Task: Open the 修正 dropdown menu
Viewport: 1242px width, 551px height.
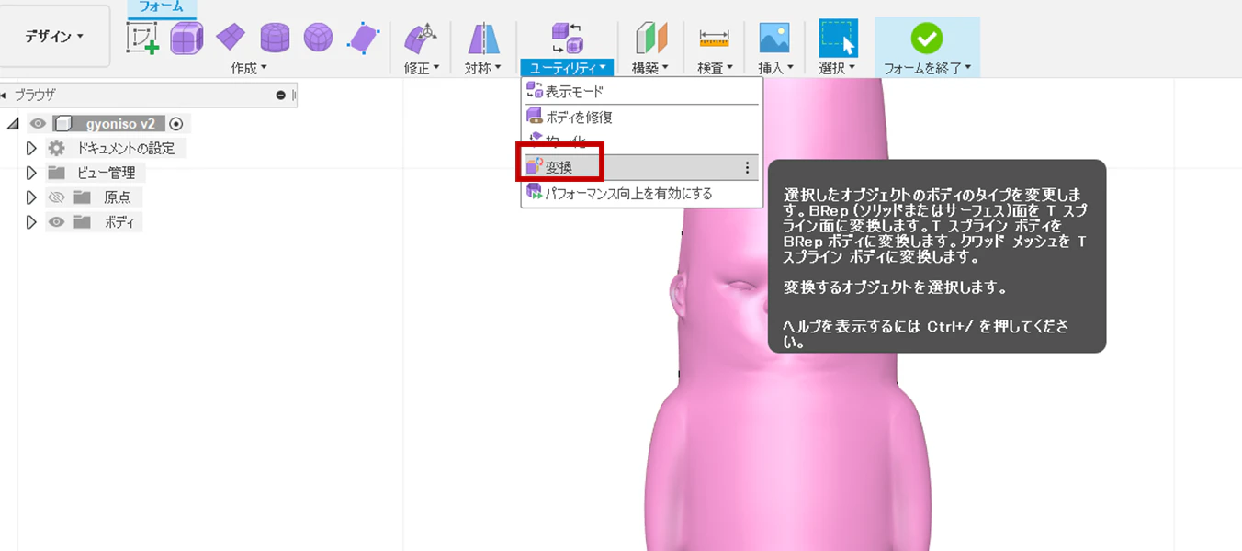Action: [x=422, y=68]
